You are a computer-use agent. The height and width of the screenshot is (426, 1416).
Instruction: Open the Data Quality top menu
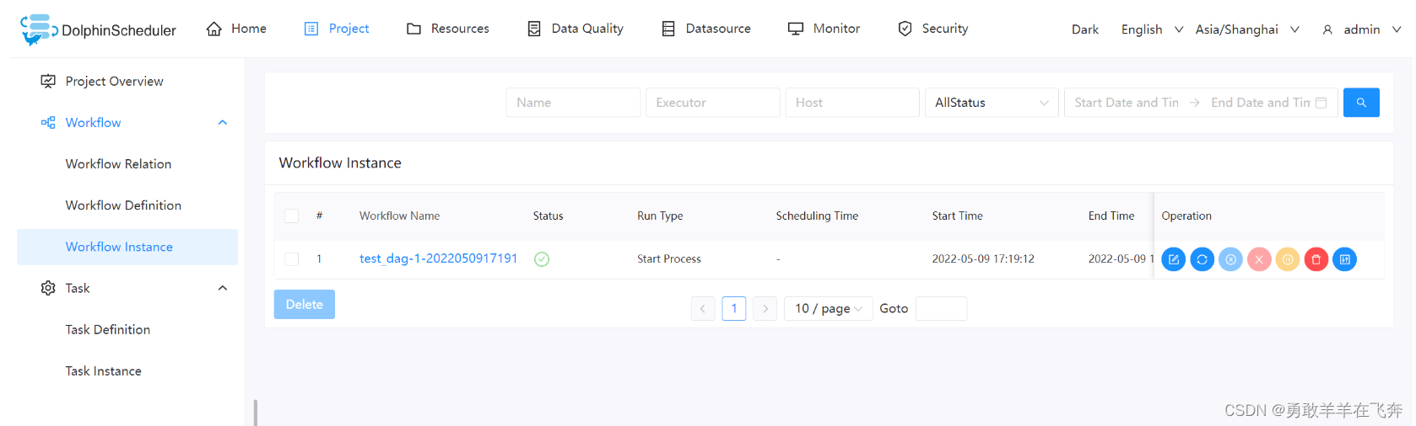576,29
